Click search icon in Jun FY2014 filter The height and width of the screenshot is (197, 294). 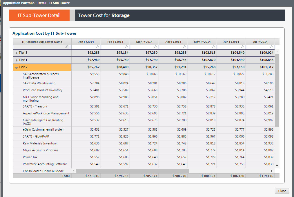click(x=242, y=47)
